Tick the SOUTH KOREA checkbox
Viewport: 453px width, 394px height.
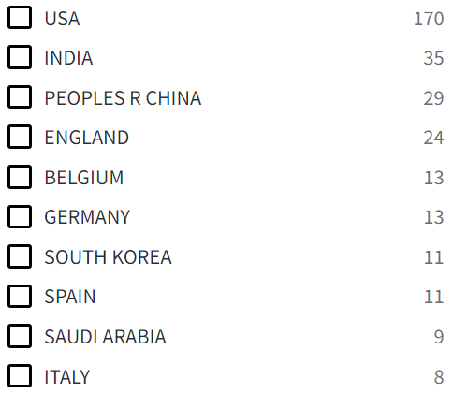(x=20, y=256)
